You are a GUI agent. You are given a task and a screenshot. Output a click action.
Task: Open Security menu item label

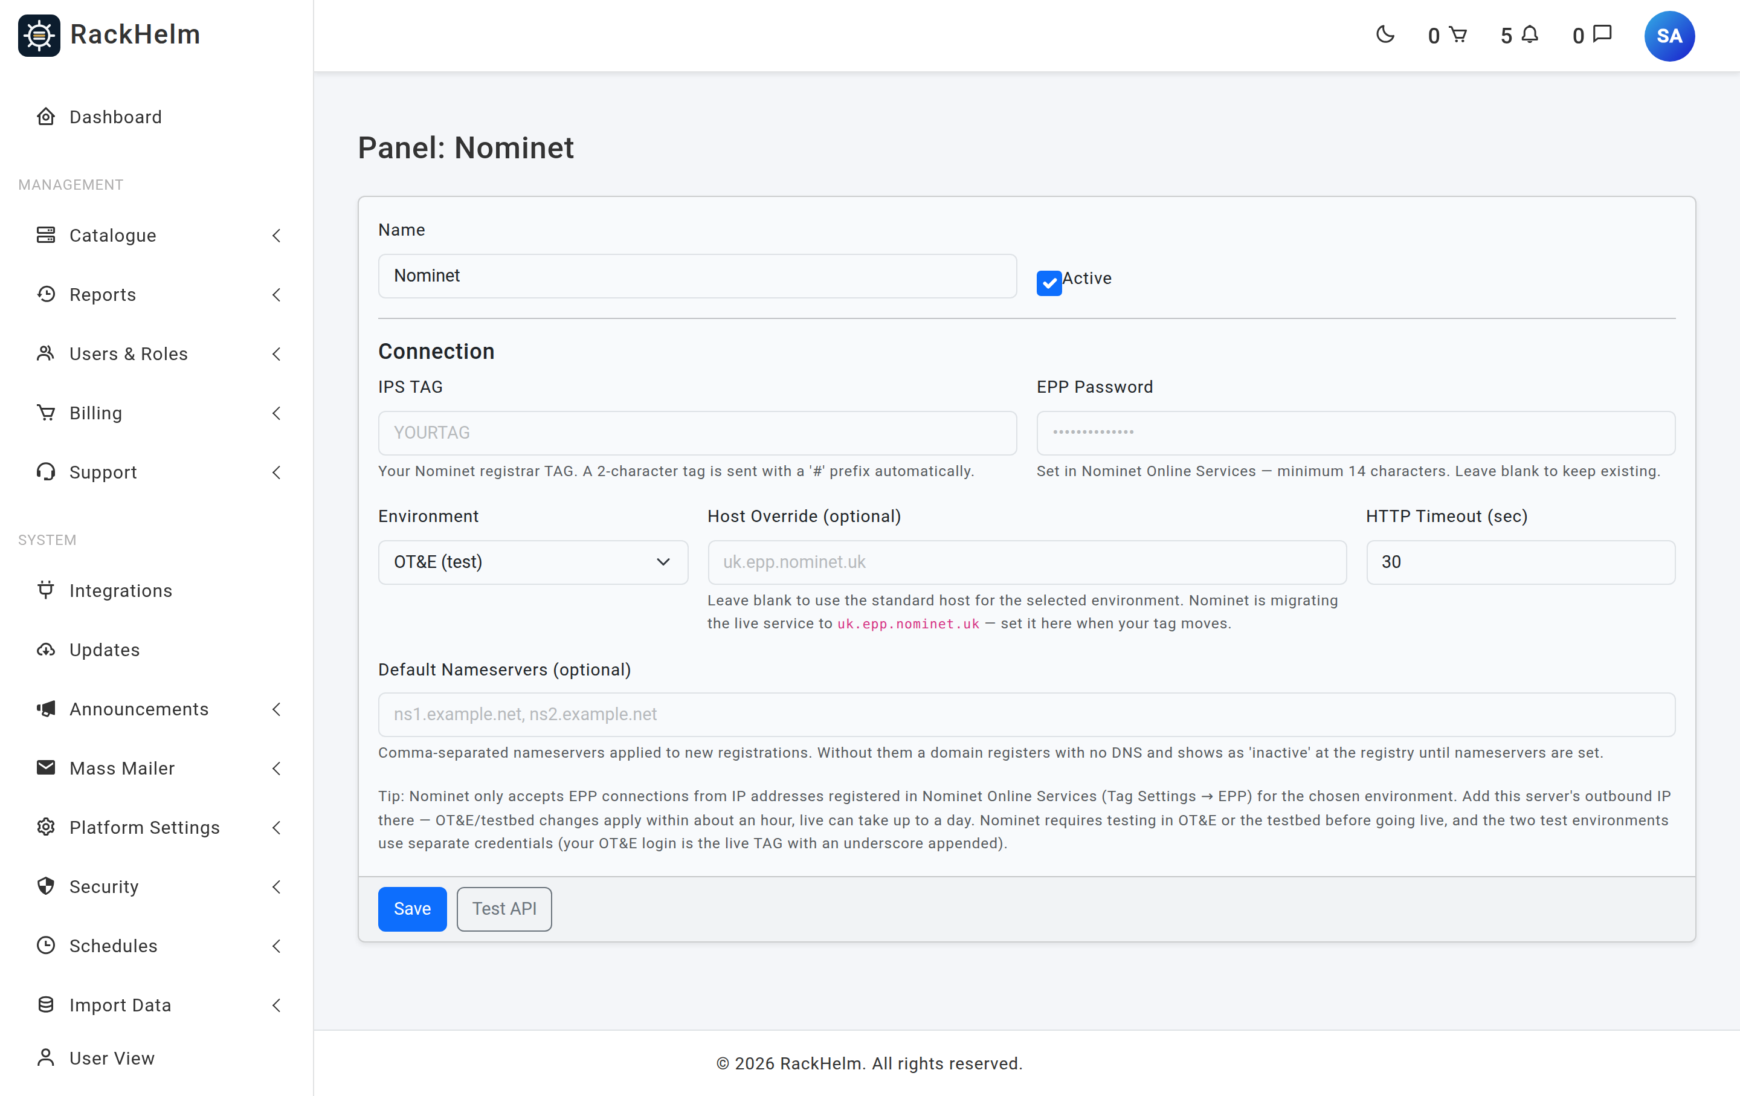[104, 887]
